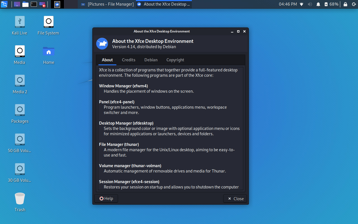Switch to the Credits tab
358x224 pixels.
point(129,60)
